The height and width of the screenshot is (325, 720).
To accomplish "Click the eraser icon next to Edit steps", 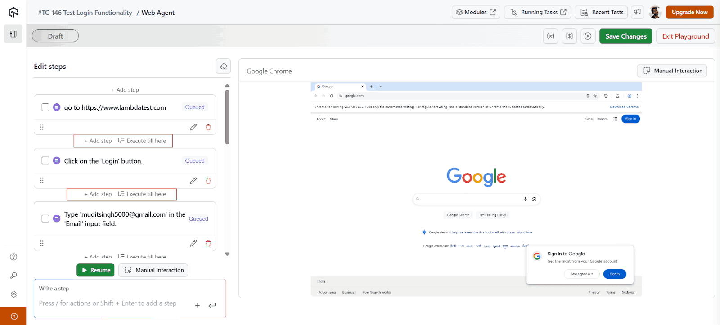I will coord(224,66).
